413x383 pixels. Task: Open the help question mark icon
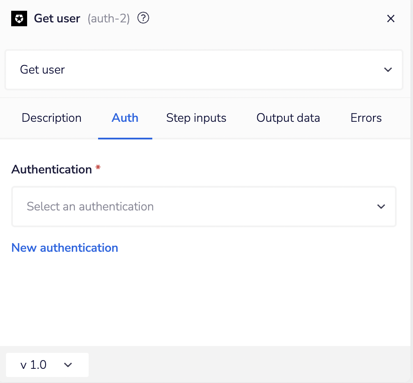click(143, 18)
